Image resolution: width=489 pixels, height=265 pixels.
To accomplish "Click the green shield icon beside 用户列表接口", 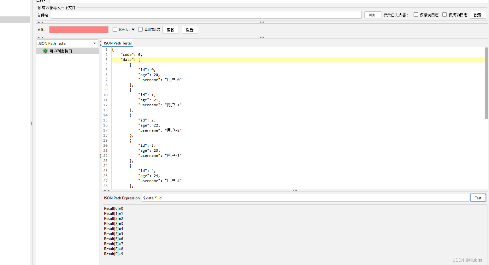I will pos(45,51).
